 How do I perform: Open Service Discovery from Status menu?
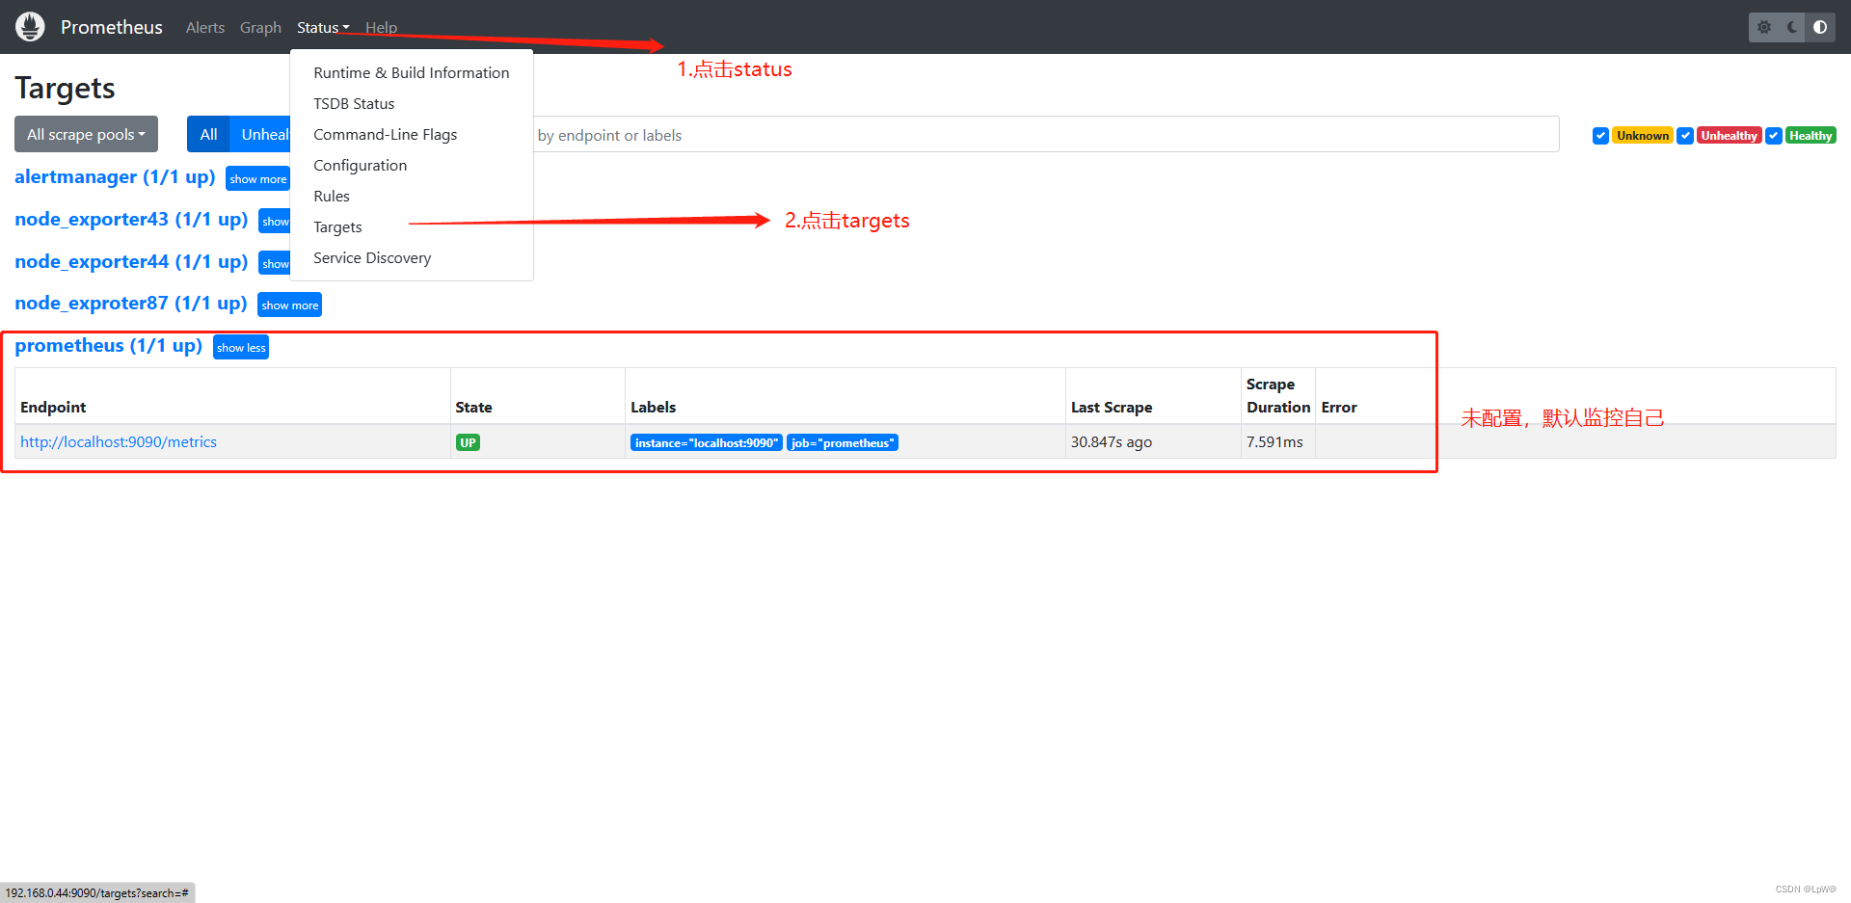click(x=371, y=257)
